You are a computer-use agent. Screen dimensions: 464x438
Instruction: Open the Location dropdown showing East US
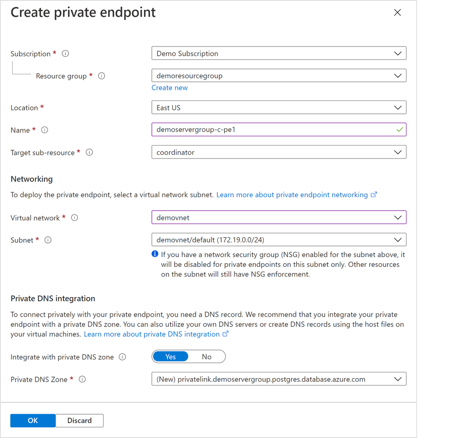[279, 107]
